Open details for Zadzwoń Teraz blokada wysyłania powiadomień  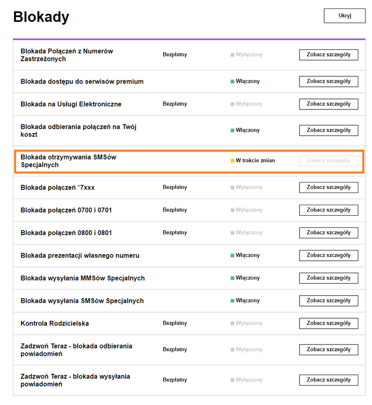[x=328, y=380]
